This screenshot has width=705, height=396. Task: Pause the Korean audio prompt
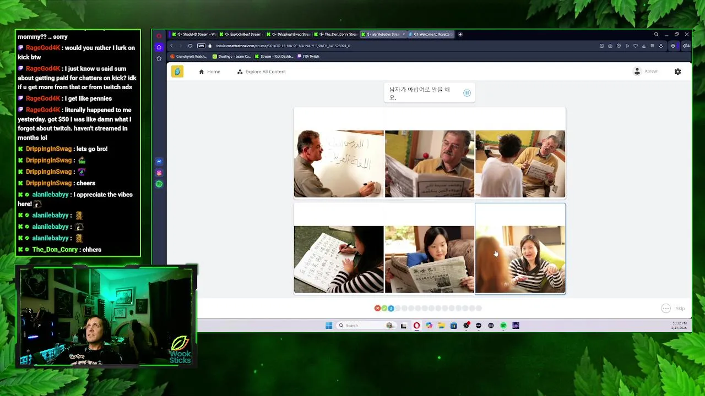pos(467,93)
